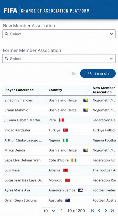
Task: Open the rows-per-page dropdown showing 10
Action: click(48, 211)
